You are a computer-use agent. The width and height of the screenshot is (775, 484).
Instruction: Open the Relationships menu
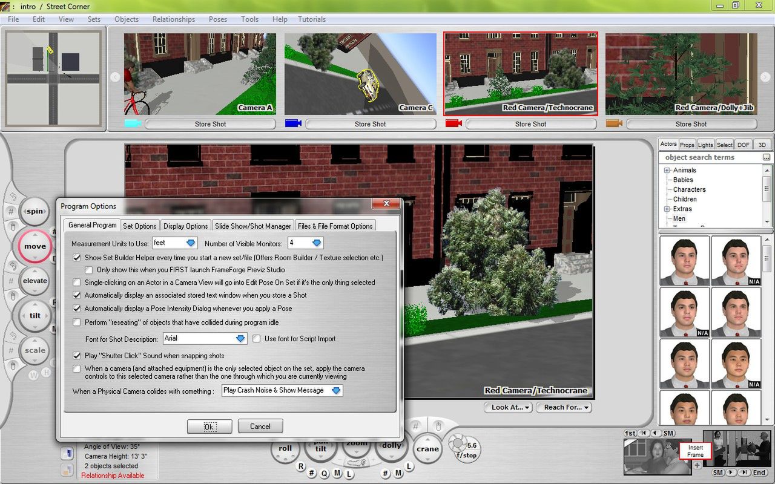click(174, 19)
